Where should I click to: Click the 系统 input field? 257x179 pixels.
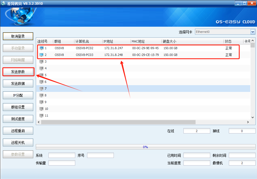(62, 155)
